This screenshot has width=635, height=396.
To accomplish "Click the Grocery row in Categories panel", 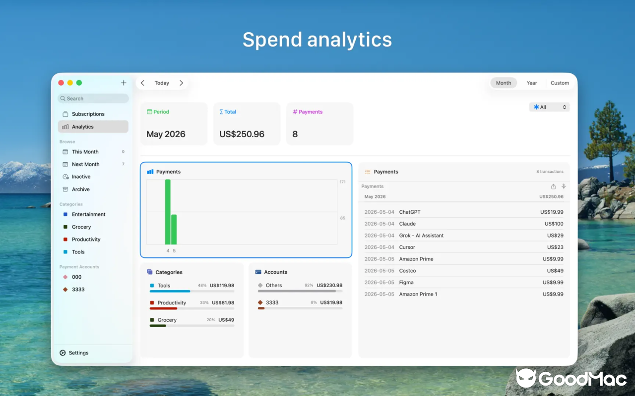I will point(192,322).
